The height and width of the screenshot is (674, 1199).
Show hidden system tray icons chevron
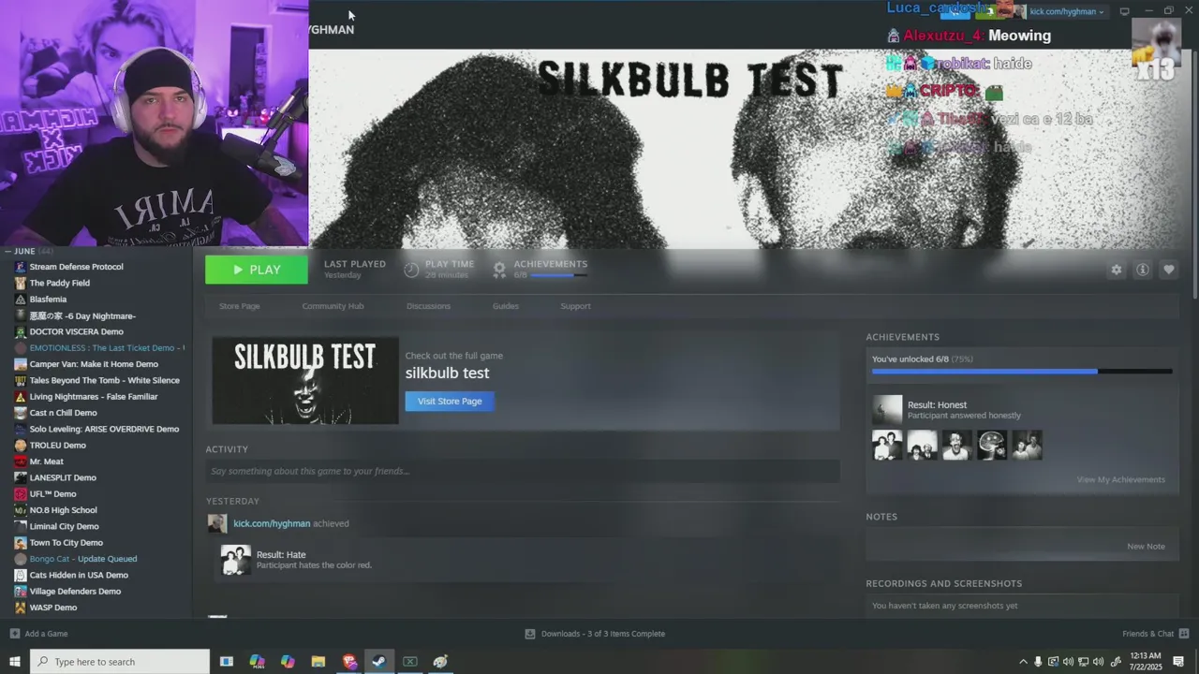[x=1023, y=662]
